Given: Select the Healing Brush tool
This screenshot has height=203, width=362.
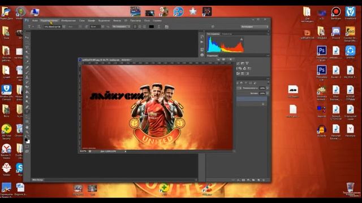Looking at the screenshot, I should tap(27, 68).
